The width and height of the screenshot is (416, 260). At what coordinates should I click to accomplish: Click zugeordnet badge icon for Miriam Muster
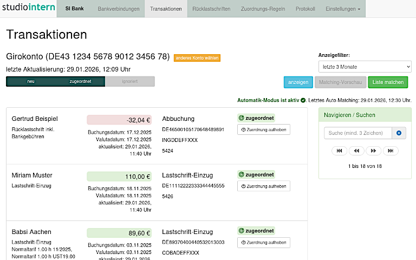point(242,174)
